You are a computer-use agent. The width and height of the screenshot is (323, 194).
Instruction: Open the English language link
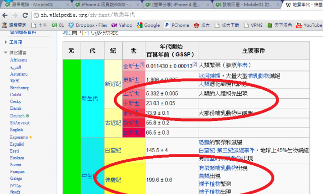(x=17, y=130)
